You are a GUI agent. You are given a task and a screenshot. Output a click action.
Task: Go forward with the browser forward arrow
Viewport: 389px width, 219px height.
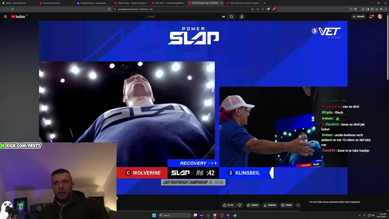tap(8, 9)
